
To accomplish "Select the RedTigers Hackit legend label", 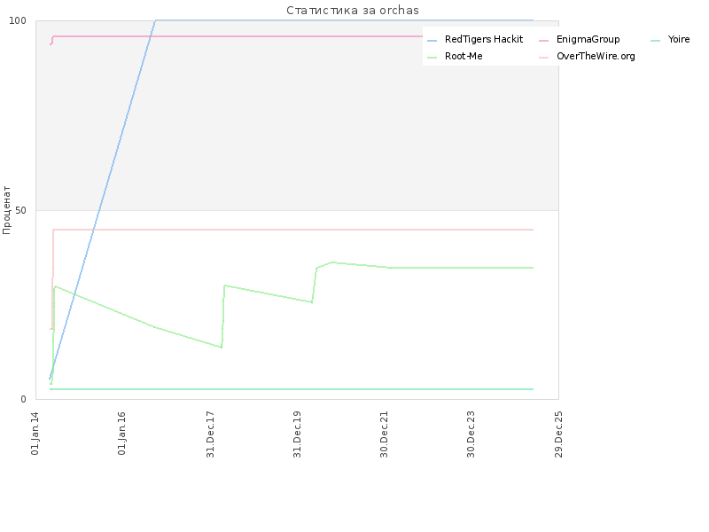I will [484, 39].
